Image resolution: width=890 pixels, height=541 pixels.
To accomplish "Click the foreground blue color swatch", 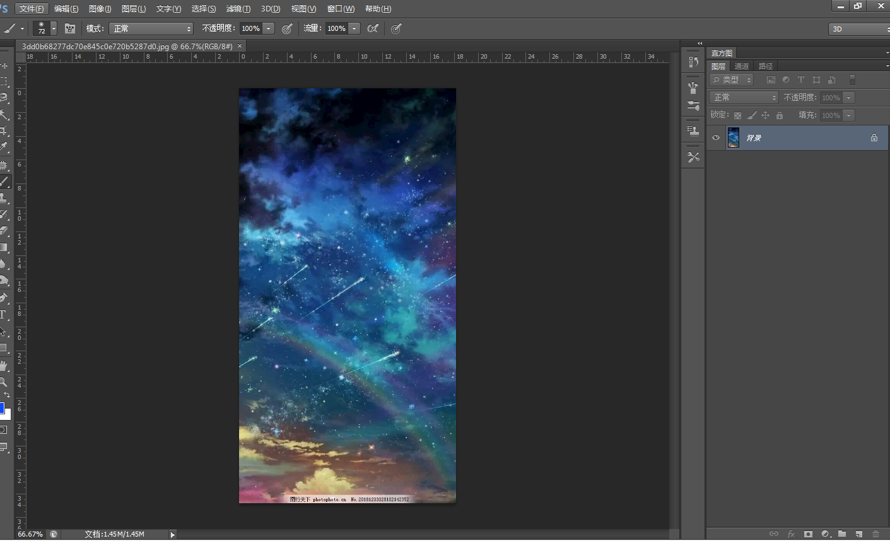I will [1, 408].
